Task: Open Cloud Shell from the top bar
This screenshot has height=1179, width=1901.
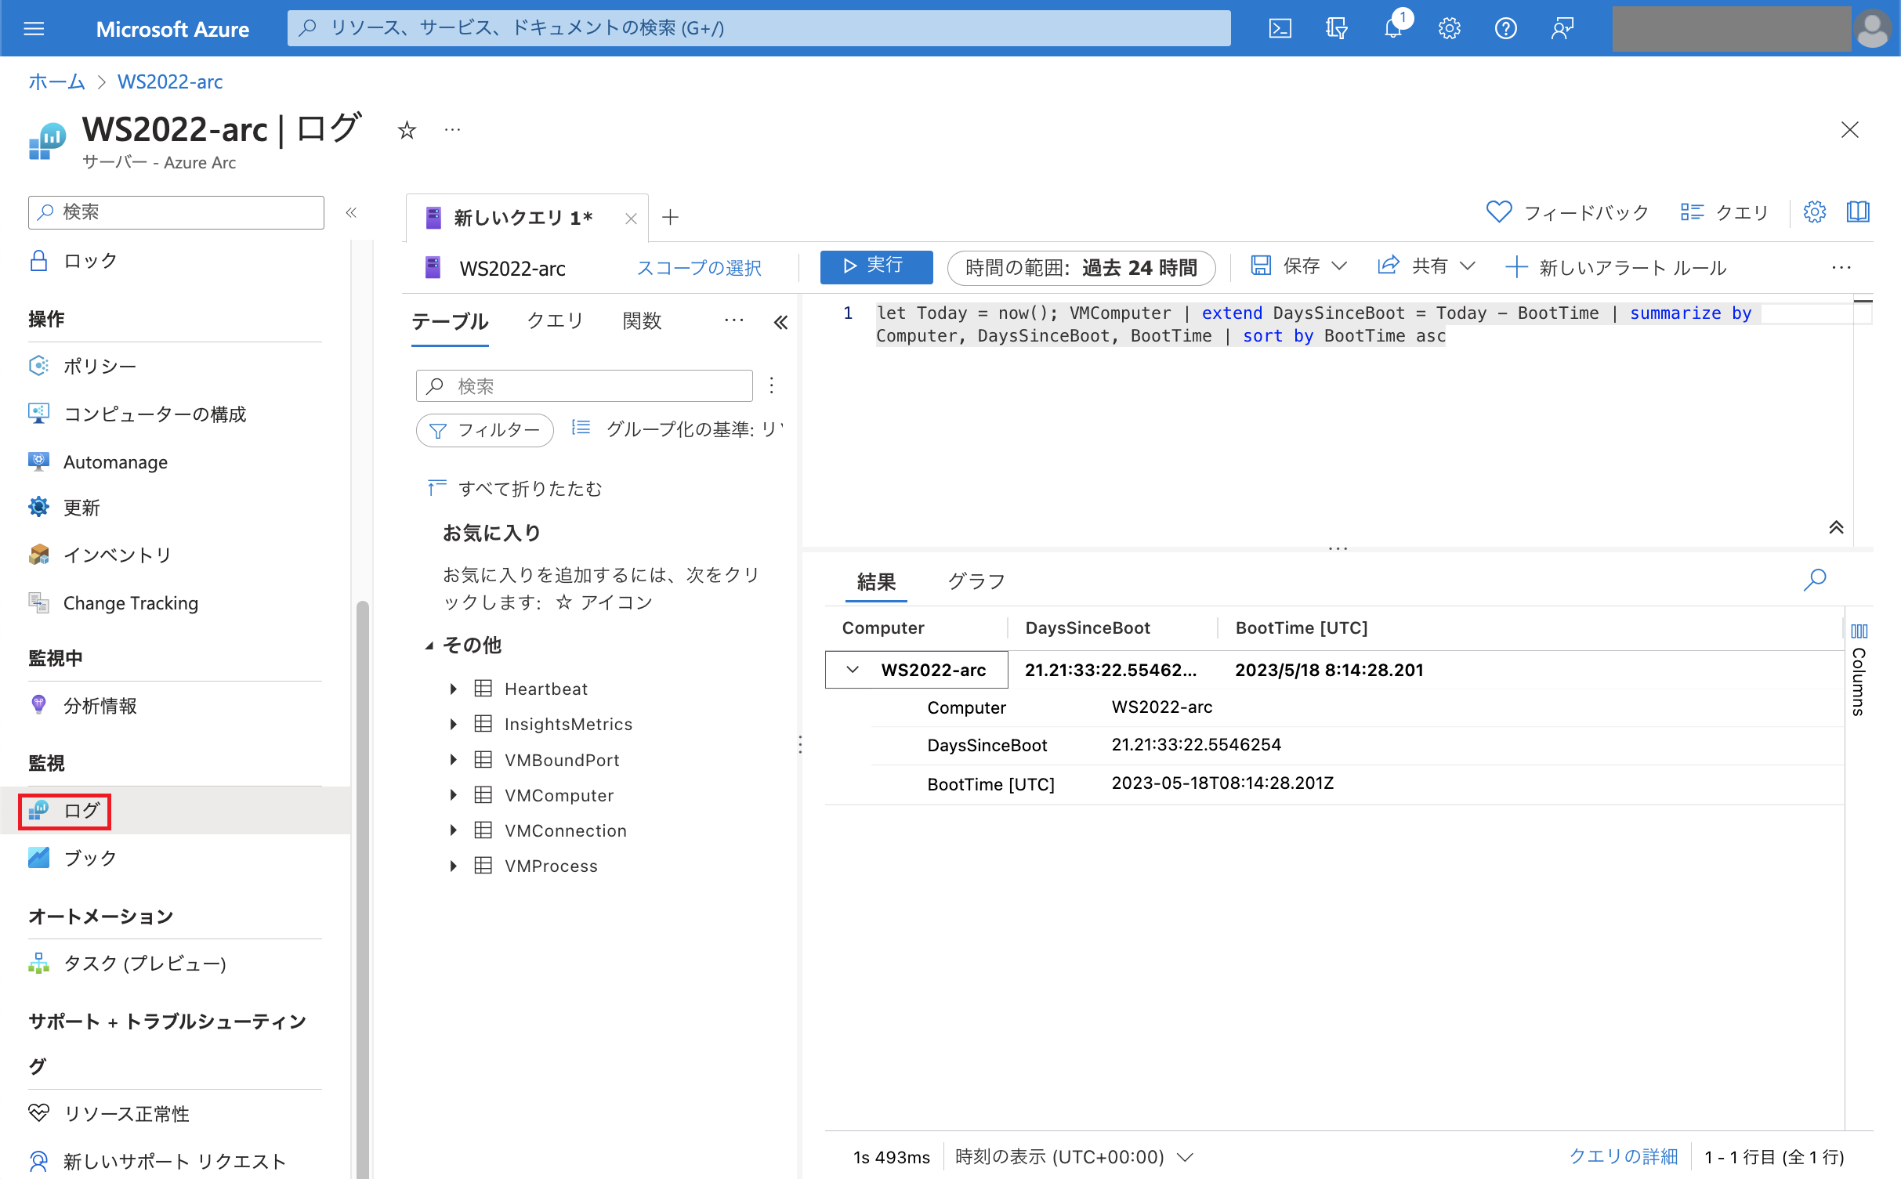Action: [x=1280, y=29]
